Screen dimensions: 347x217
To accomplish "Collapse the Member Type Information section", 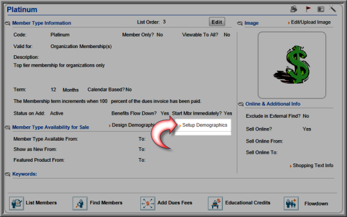I will 7,23.
